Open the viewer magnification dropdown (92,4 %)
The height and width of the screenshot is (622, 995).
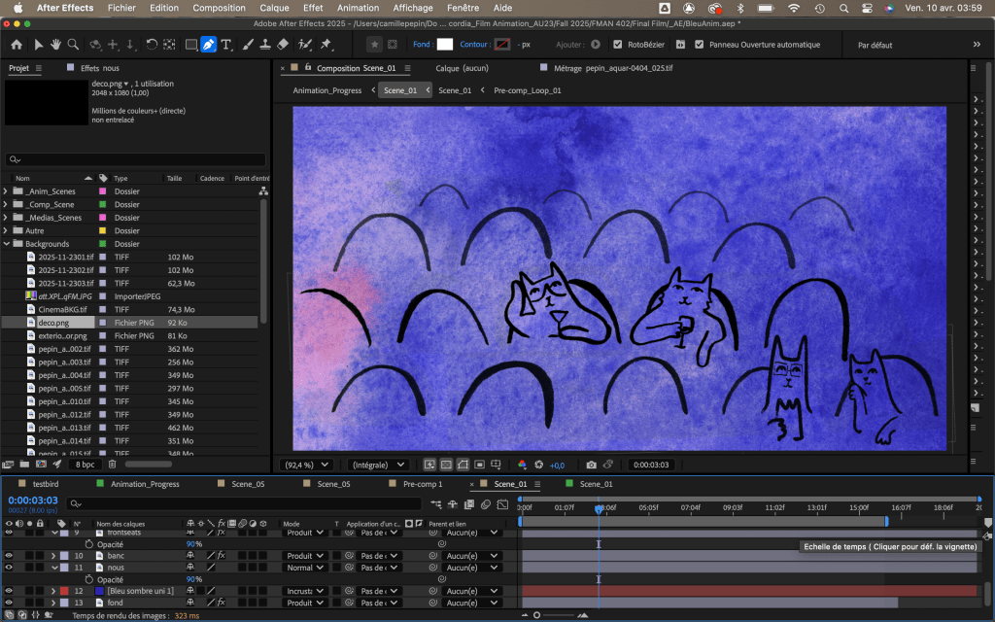tap(306, 465)
